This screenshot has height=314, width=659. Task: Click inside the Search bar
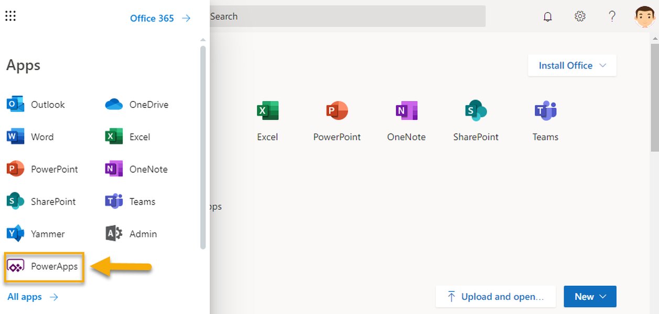(x=346, y=16)
